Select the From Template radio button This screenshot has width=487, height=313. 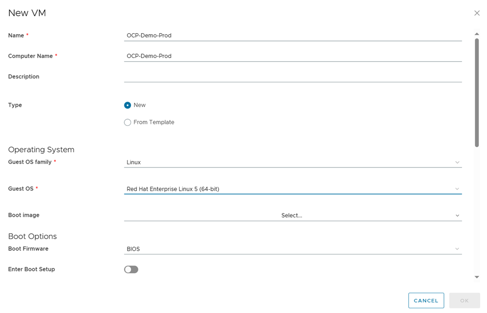tap(127, 122)
